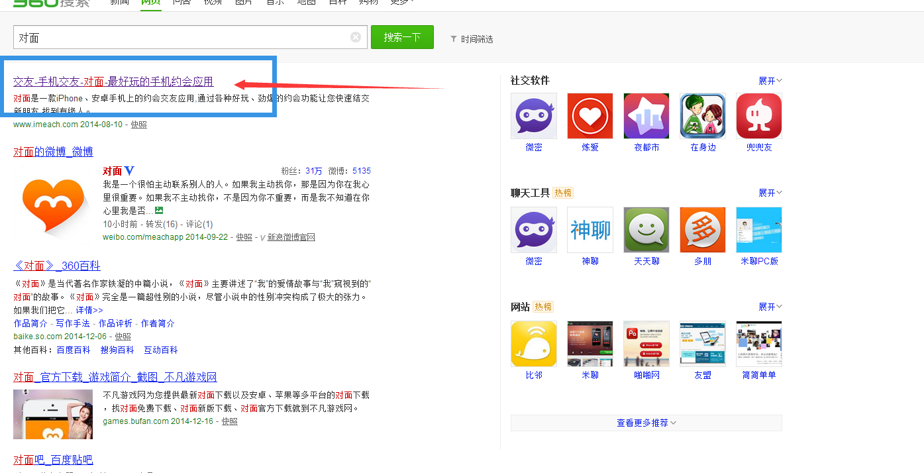Open the 互动百科 link
The width and height of the screenshot is (924, 473).
click(x=161, y=350)
